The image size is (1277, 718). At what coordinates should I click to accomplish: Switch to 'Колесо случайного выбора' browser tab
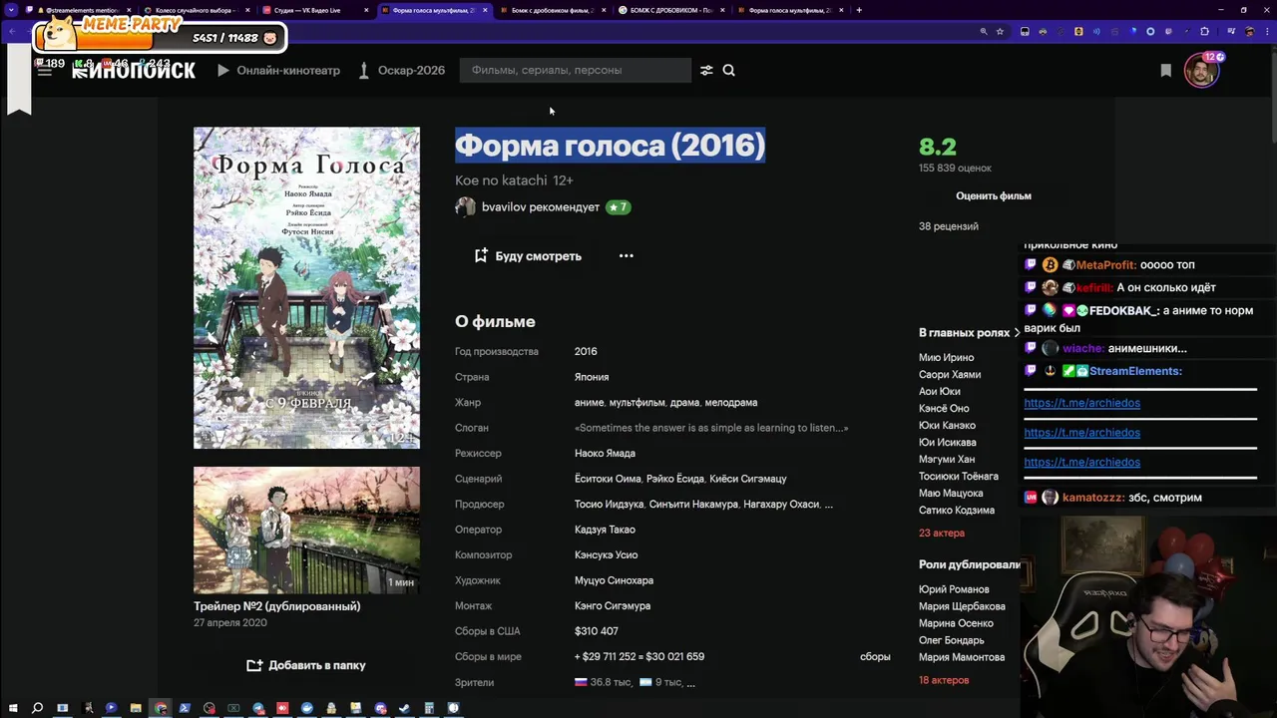(x=195, y=10)
